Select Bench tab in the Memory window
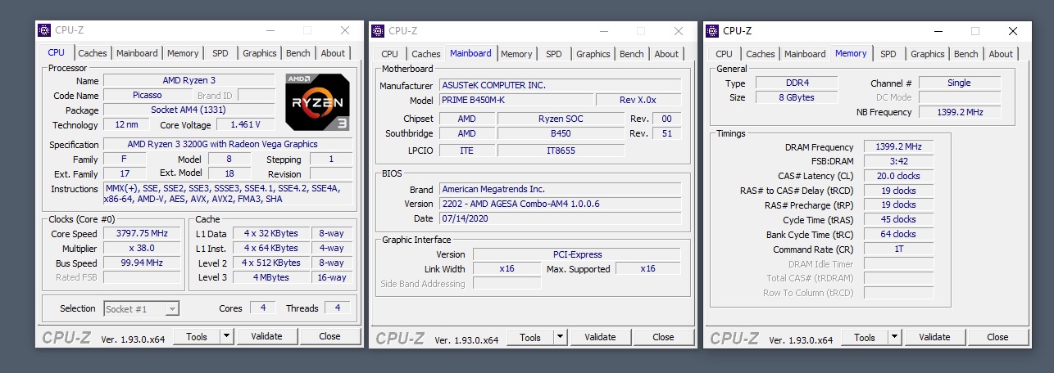 pyautogui.click(x=966, y=54)
